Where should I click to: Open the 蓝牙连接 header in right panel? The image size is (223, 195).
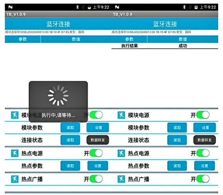165,24
